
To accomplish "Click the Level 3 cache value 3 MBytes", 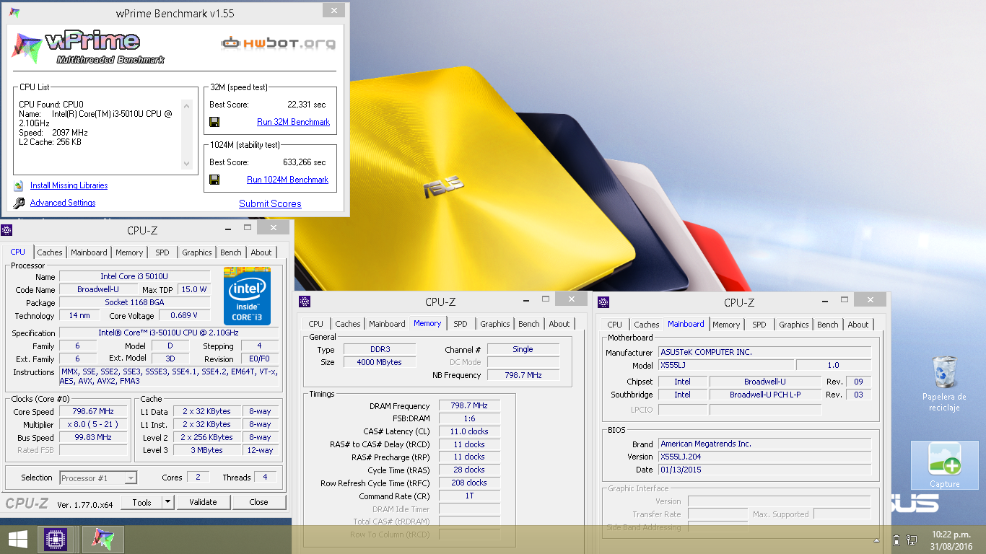I will point(207,450).
